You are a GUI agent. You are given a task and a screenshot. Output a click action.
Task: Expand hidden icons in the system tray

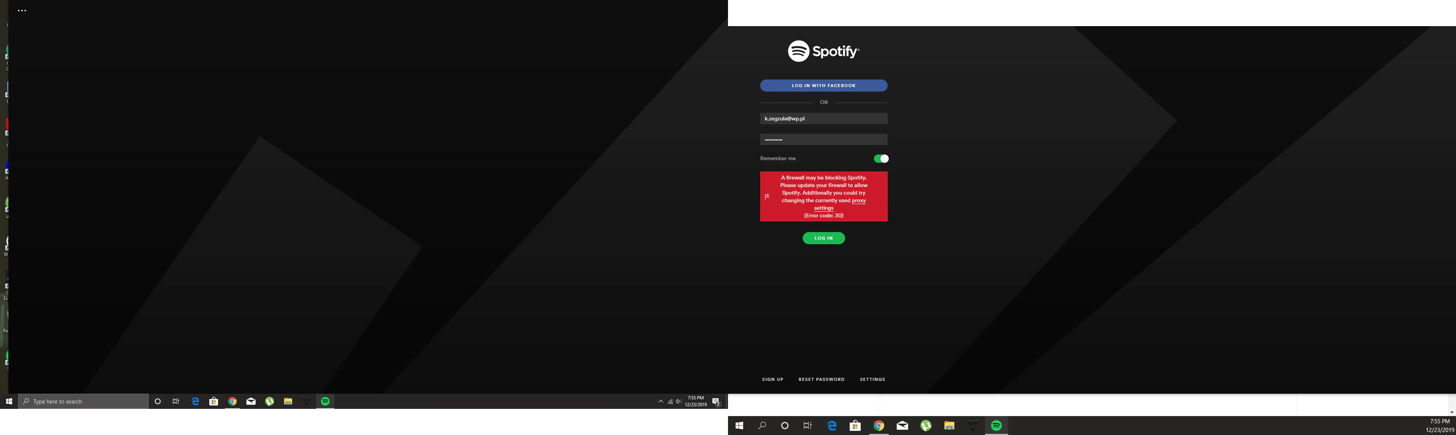point(660,401)
